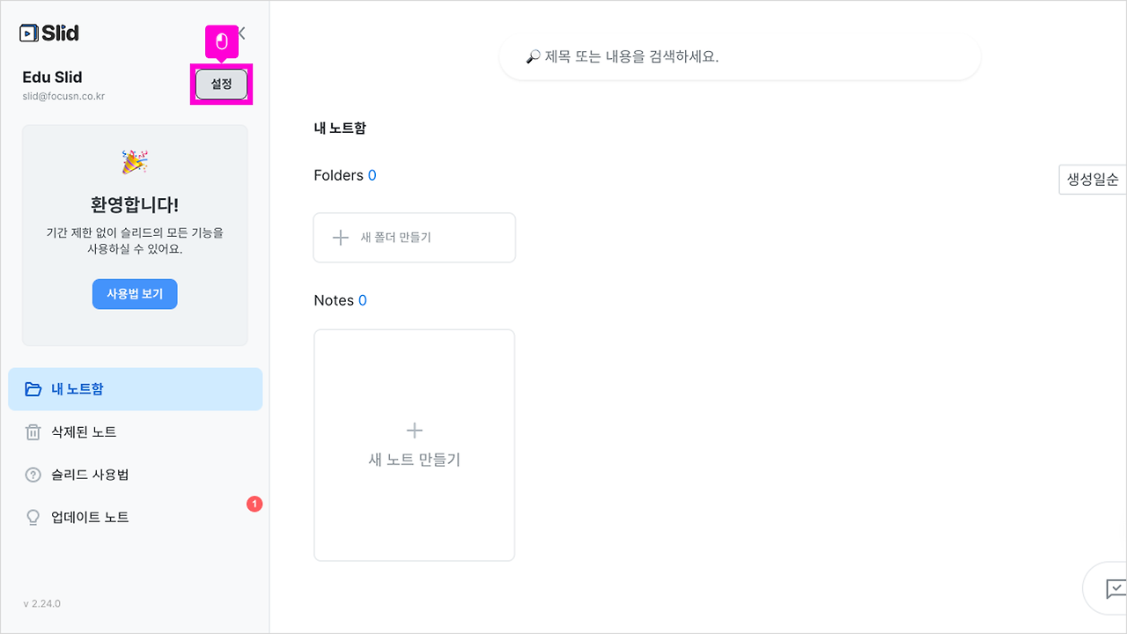The image size is (1127, 634).
Task: Open the 설정 settings button
Action: point(221,85)
